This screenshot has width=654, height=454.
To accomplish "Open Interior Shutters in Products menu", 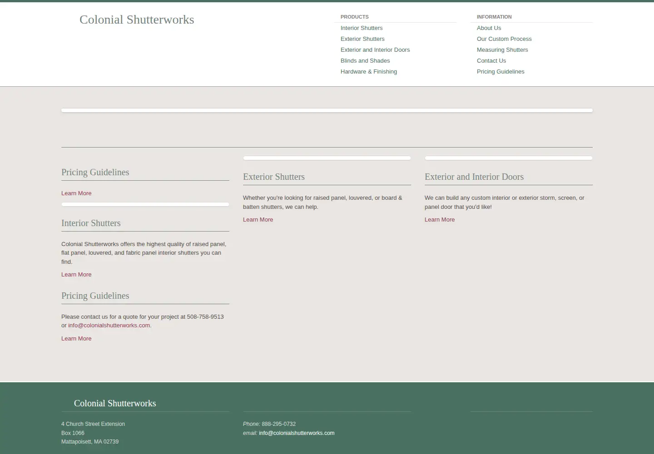I will click(362, 28).
